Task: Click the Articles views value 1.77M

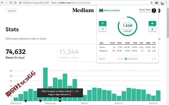Action: pos(119,47)
